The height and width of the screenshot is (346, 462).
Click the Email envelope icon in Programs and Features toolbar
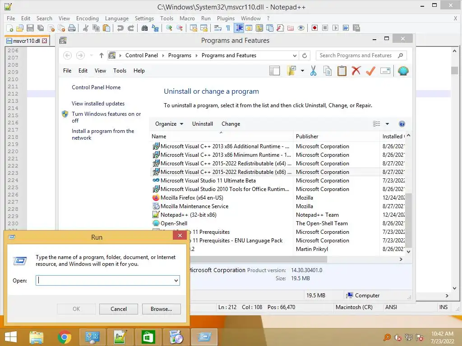385,71
